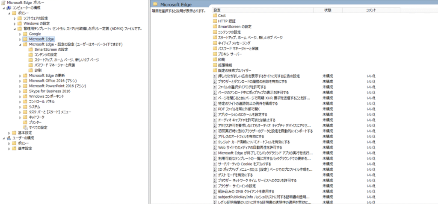Expand the Microsoft Office 2016 (マシン) node

click(21, 81)
